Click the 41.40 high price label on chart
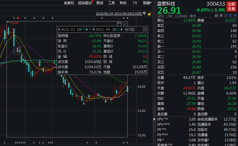Viewport: 238px width, 146px height. point(14,23)
